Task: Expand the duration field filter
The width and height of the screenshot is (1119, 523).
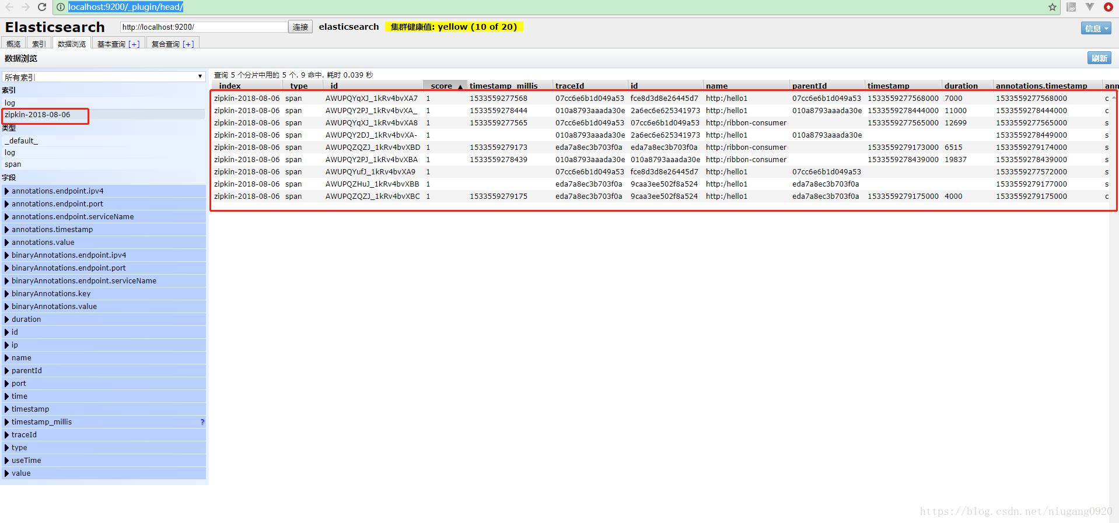Action: click(x=104, y=319)
